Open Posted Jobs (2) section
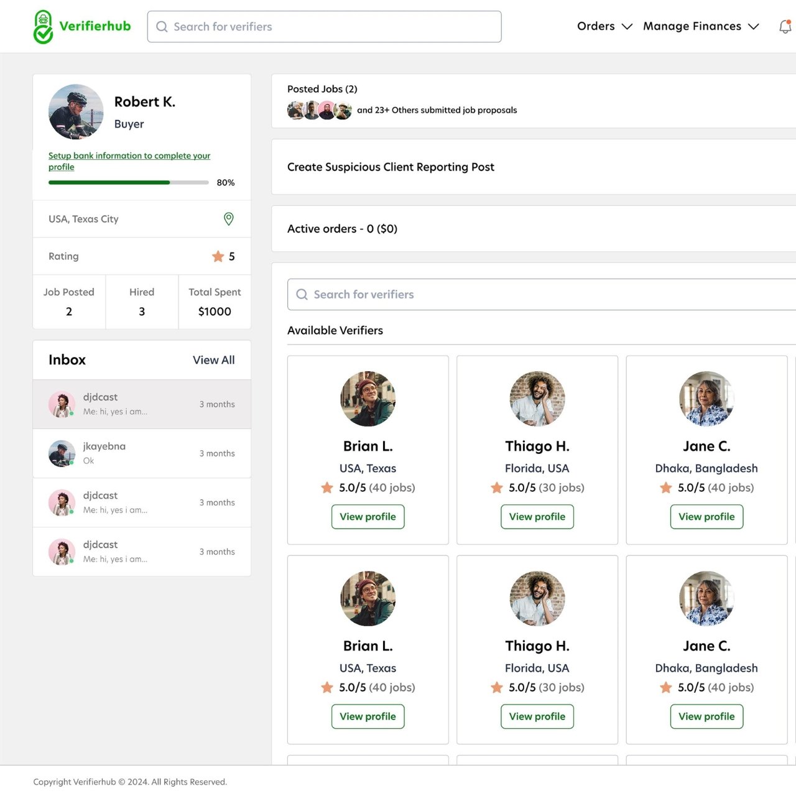 coord(322,89)
